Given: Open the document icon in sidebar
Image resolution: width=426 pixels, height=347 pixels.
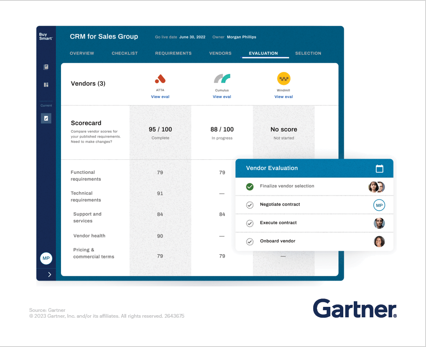Looking at the screenshot, I should (x=46, y=67).
